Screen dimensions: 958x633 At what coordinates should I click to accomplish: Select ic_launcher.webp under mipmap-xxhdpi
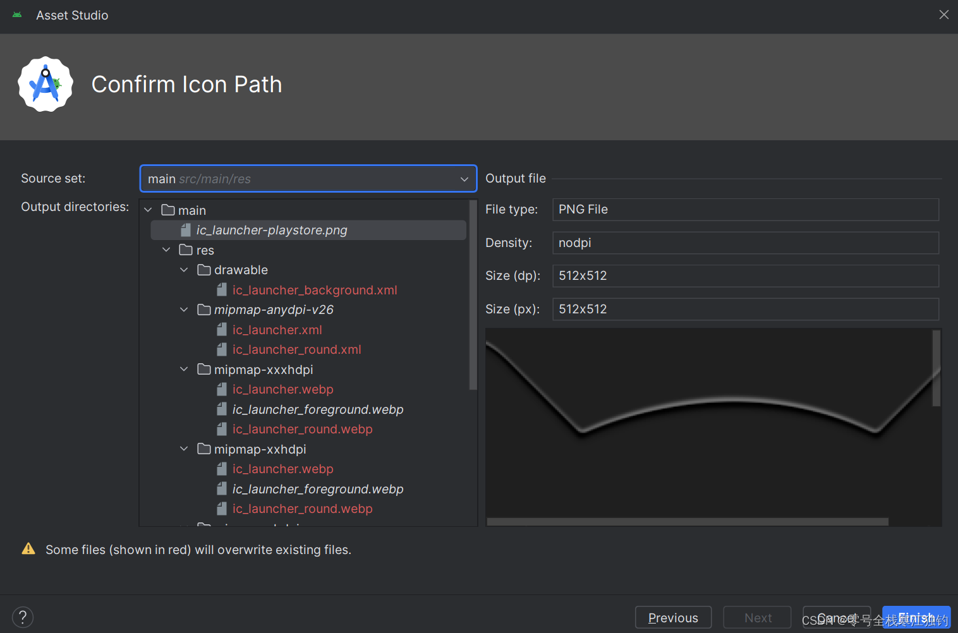pyautogui.click(x=282, y=469)
